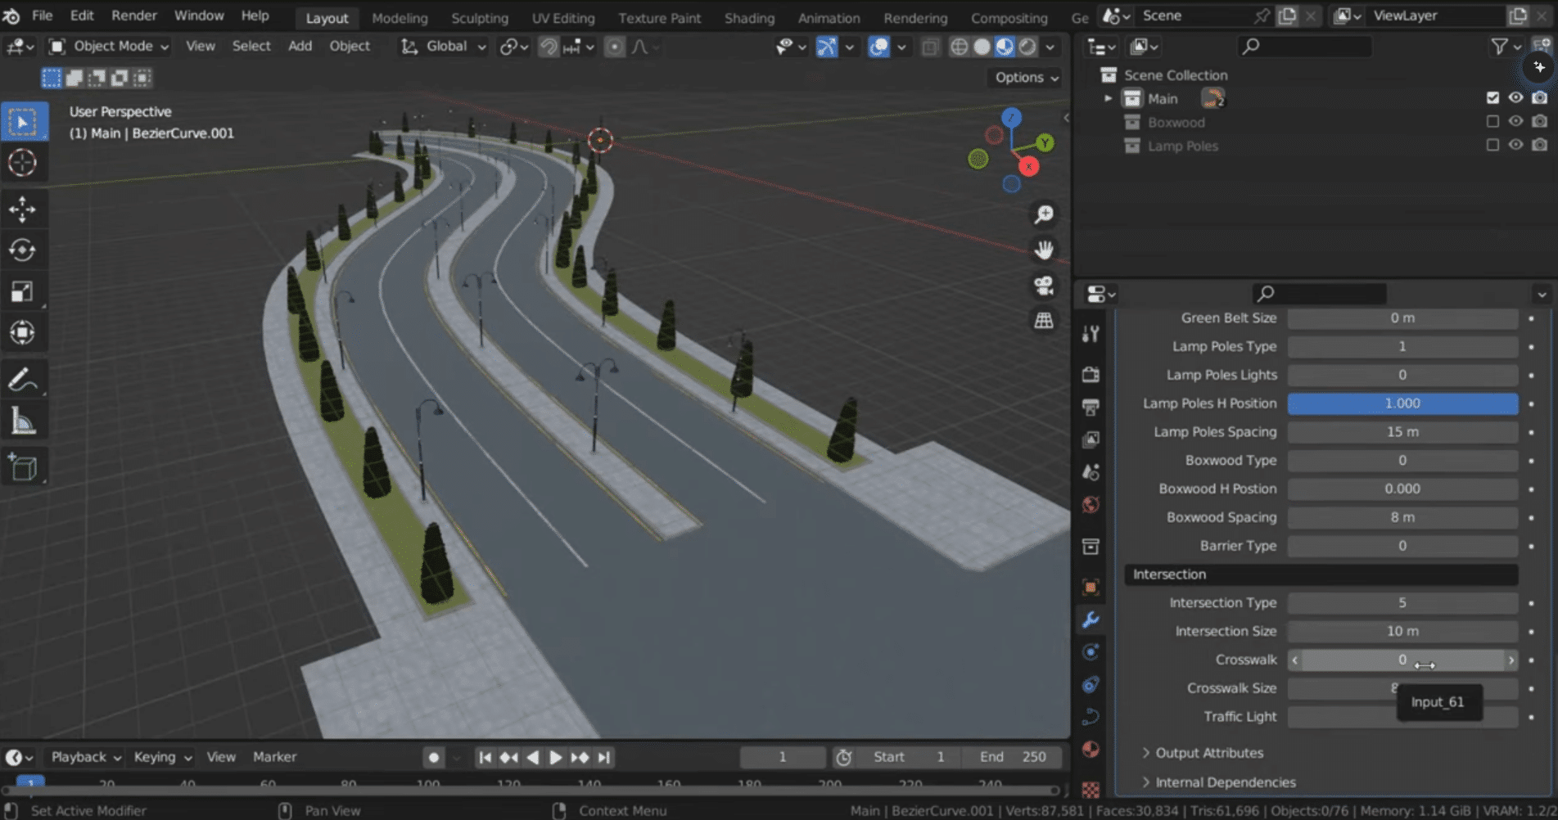Activate the Annotate pencil tool
The height and width of the screenshot is (820, 1558).
pyautogui.click(x=22, y=380)
